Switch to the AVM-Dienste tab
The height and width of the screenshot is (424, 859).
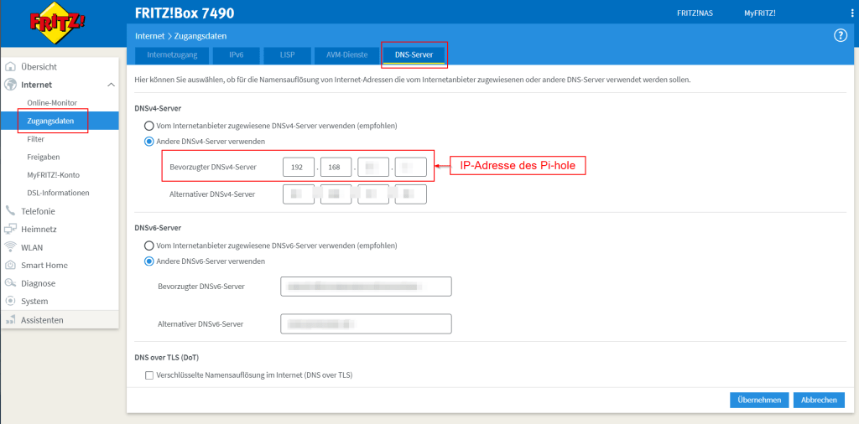click(341, 55)
